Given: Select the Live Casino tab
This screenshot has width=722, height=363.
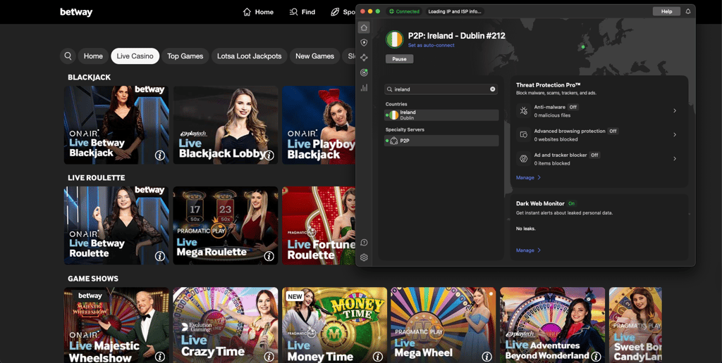Looking at the screenshot, I should [x=135, y=56].
